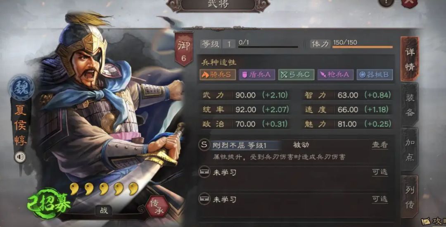View 查看 details of 刚烈不屈 skill
Image resolution: width=446 pixels, height=227 pixels.
[380, 145]
